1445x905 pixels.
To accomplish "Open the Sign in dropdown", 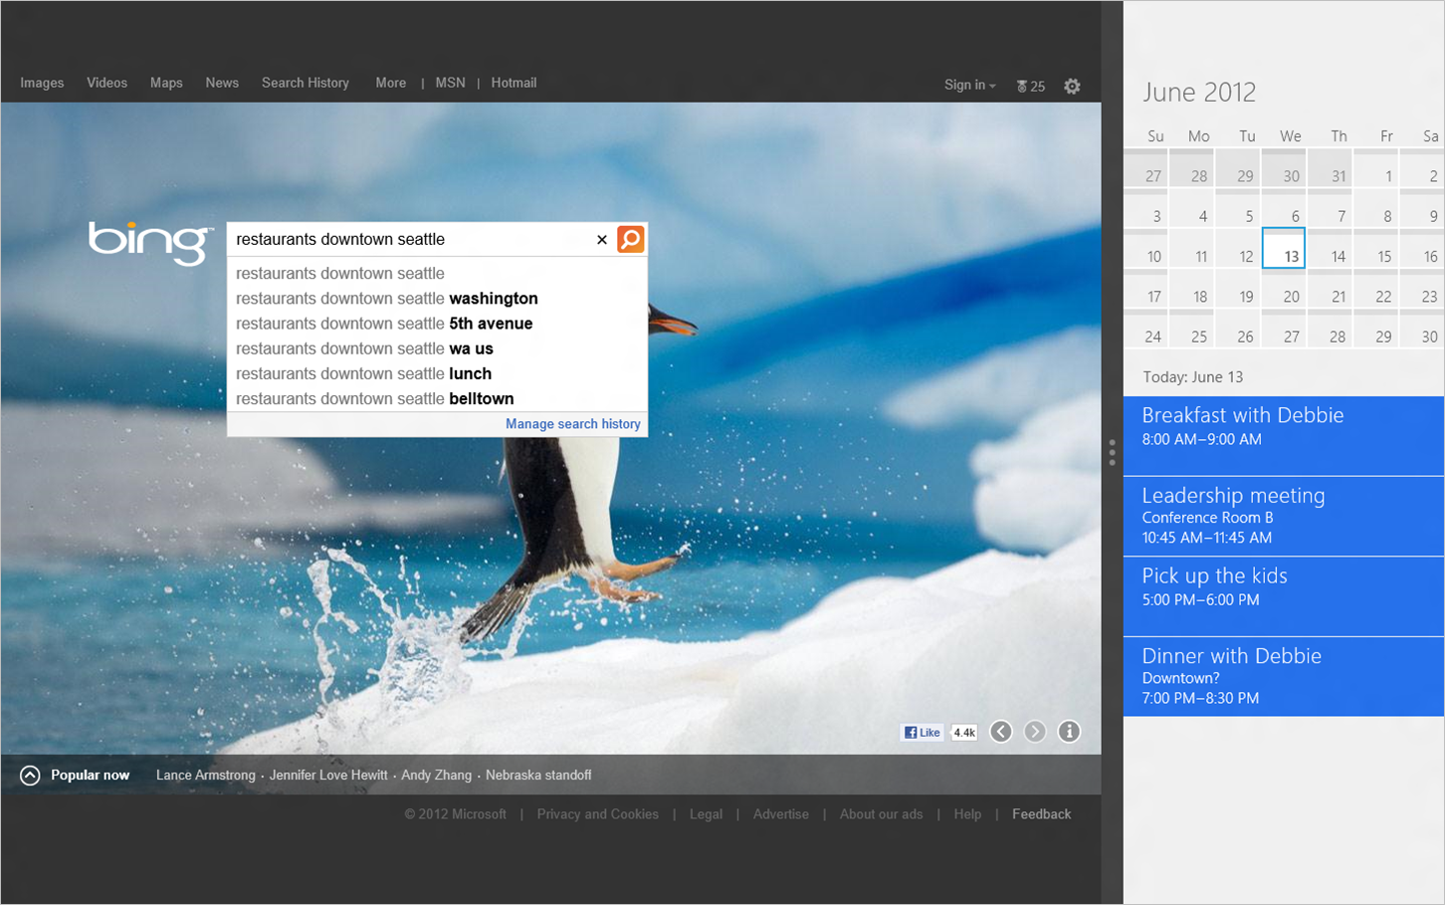I will pyautogui.click(x=969, y=86).
